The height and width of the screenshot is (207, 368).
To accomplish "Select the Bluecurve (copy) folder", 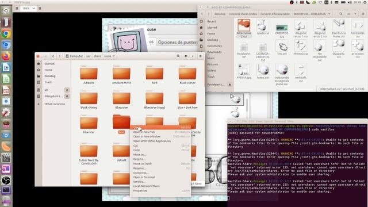I will 155,99.
